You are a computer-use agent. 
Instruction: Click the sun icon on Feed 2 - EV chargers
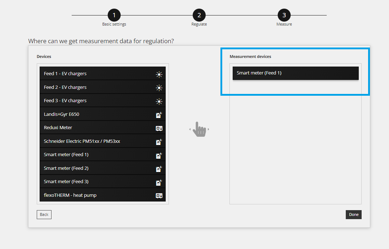coord(159,87)
